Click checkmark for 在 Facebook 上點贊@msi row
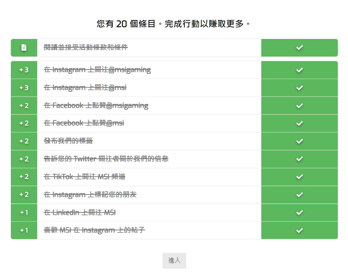This screenshot has width=348, height=275. click(300, 123)
